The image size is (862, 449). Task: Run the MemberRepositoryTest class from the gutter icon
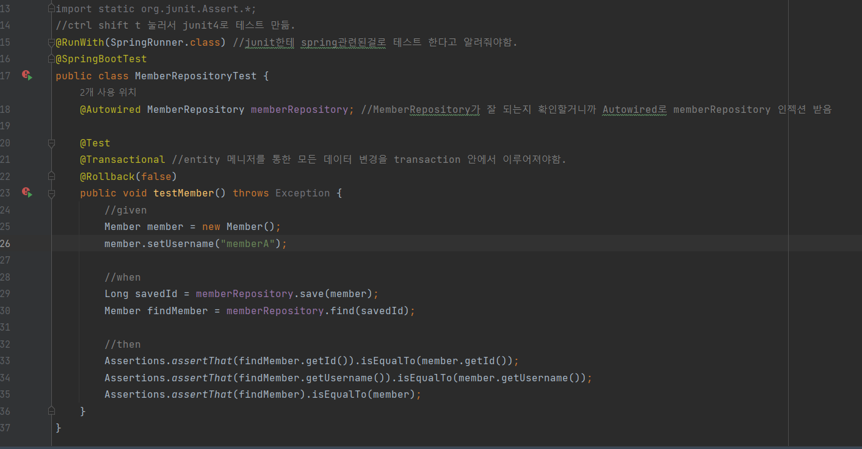pos(26,76)
